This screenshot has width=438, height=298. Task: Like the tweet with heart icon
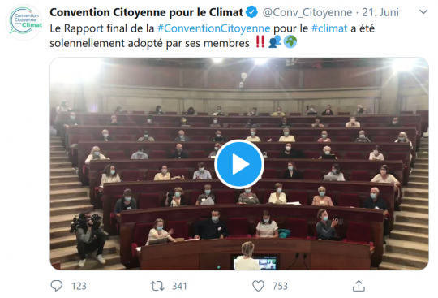tap(258, 286)
